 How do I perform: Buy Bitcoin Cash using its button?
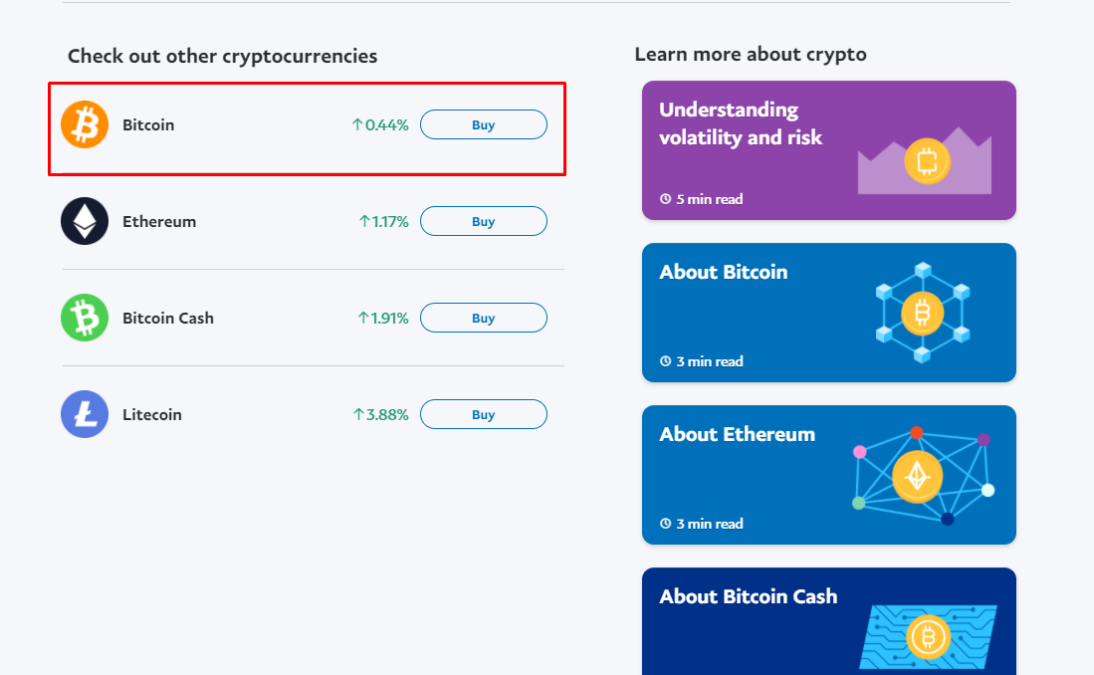click(x=483, y=318)
